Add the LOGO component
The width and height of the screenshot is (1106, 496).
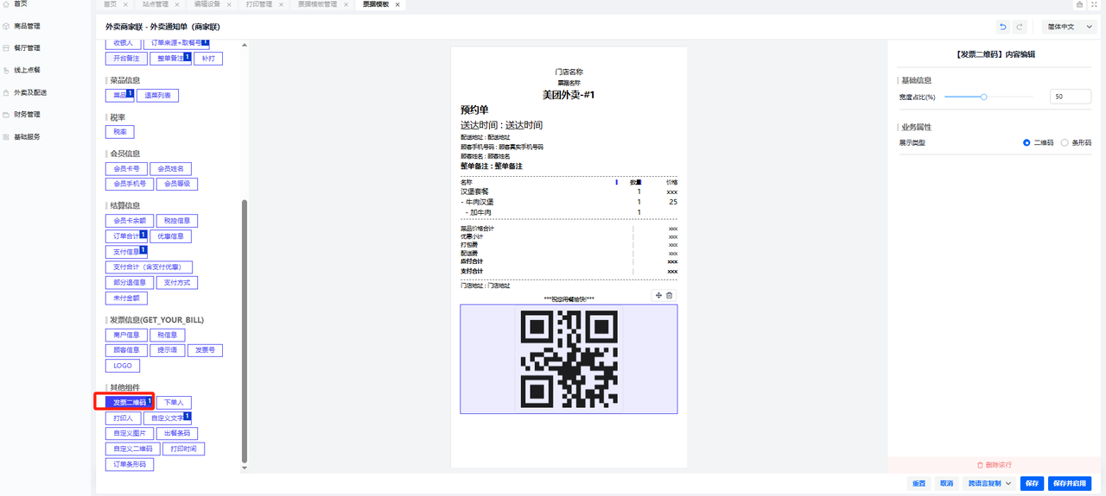[122, 366]
